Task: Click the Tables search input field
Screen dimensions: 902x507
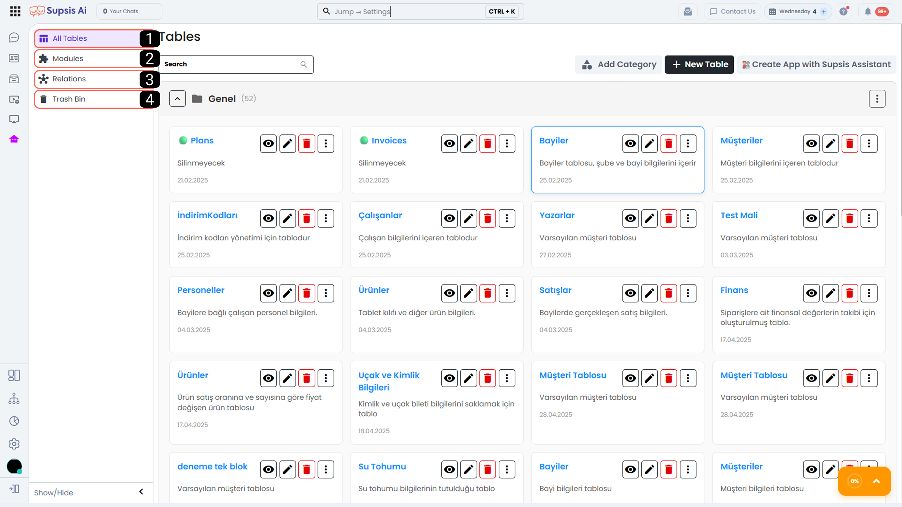Action: 236,64
